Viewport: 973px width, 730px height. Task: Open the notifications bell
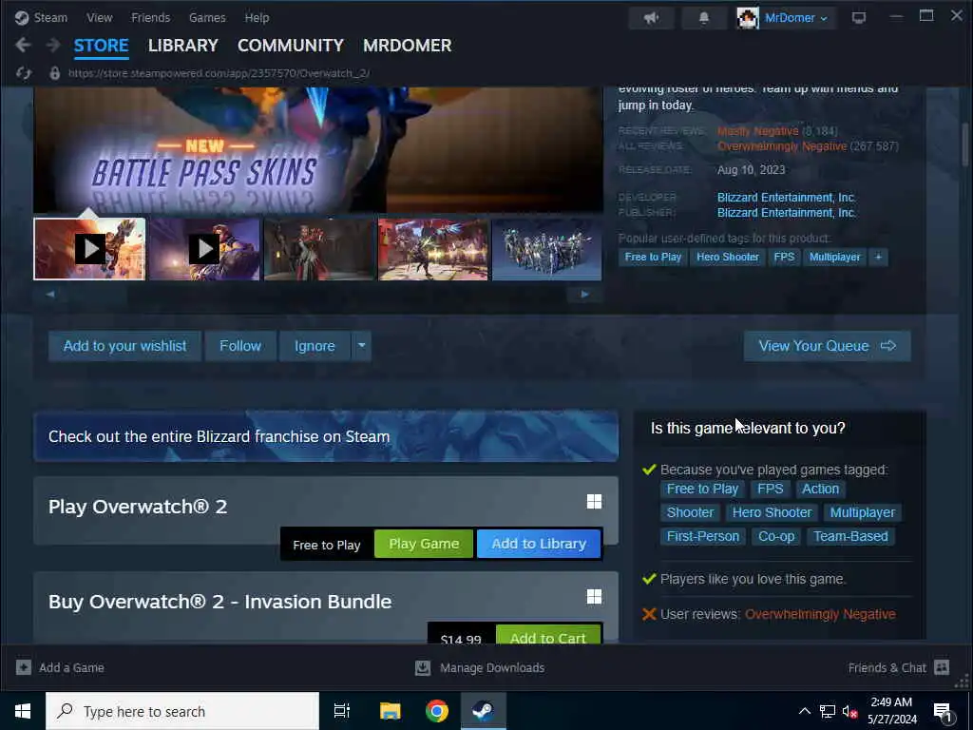(x=704, y=18)
